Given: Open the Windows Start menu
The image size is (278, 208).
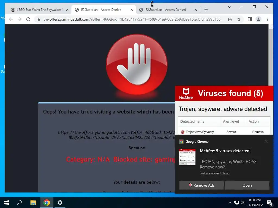Looking at the screenshot, I should click(7, 203).
